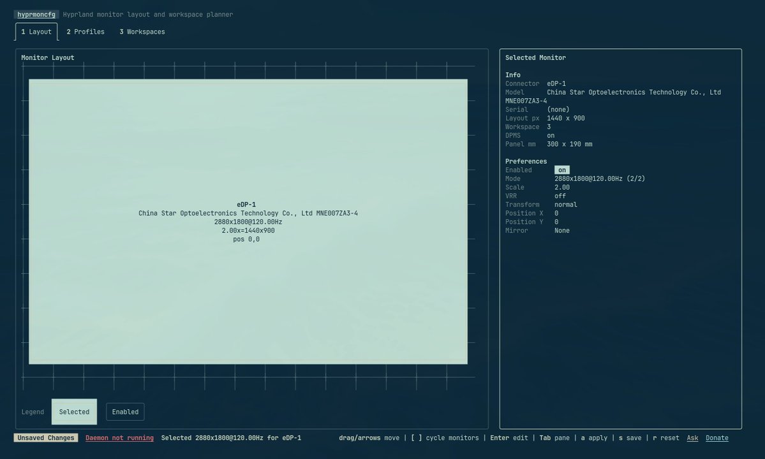Viewport: 765px width, 459px height.
Task: Click the 'drag/arrows move' shortcut hint
Action: 369,438
